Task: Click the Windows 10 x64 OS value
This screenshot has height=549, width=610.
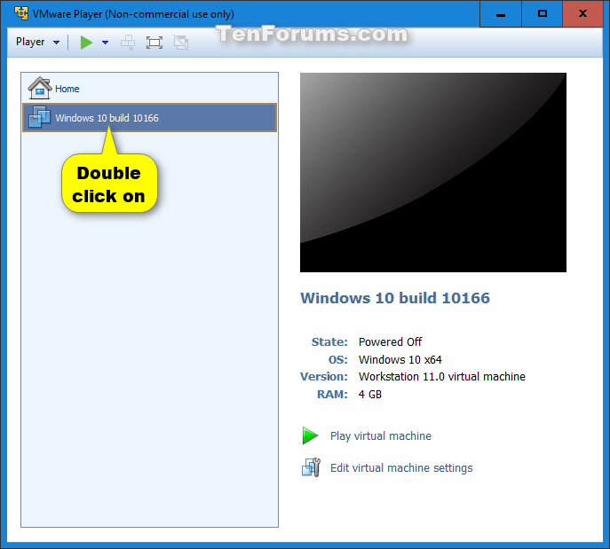Action: (x=400, y=360)
